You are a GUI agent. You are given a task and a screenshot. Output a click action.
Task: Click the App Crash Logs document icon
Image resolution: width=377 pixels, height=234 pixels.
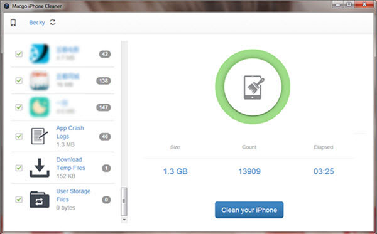[40, 136]
